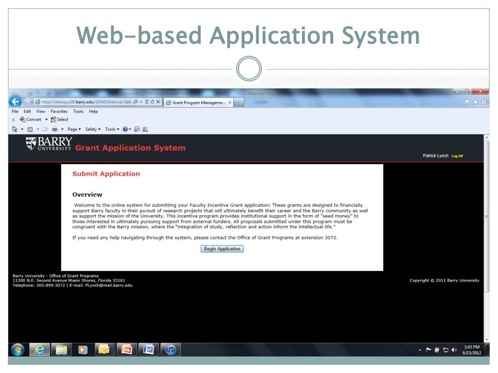Screen dimensions: 498x373
Task: Open Microsoft Word from the taskbar
Action: pyautogui.click(x=148, y=350)
